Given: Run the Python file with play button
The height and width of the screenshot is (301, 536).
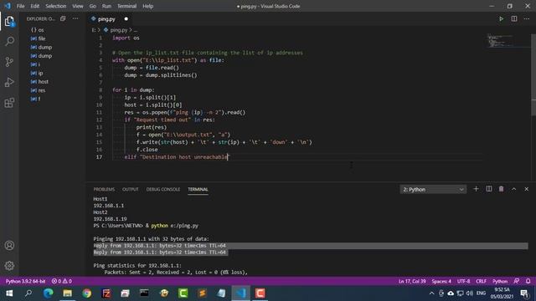Looking at the screenshot, I should (x=501, y=18).
